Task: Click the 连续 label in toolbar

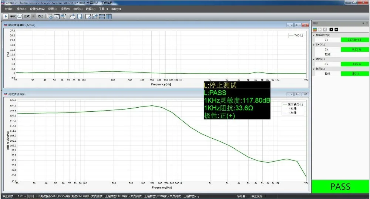Action: (x=27, y=16)
